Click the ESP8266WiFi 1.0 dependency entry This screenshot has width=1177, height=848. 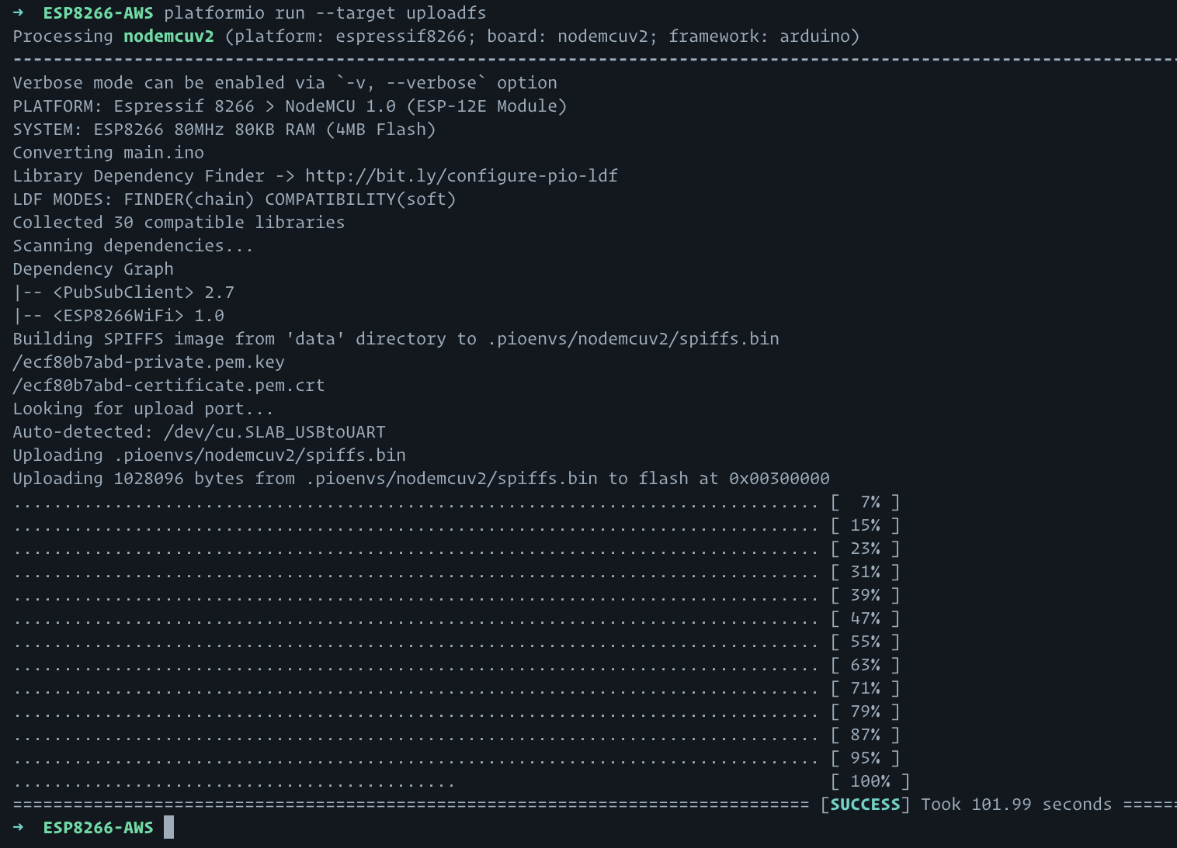tap(138, 316)
